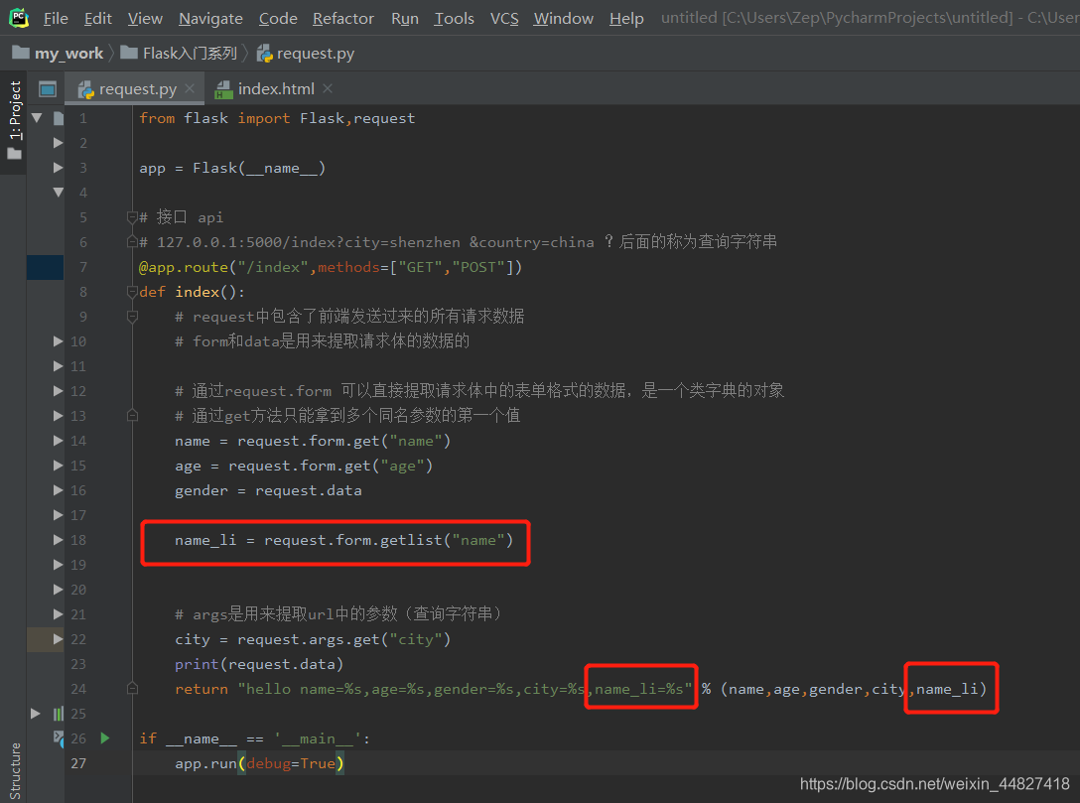This screenshot has width=1080, height=803.
Task: Click the 'print(request.data)' line
Action: tap(259, 664)
